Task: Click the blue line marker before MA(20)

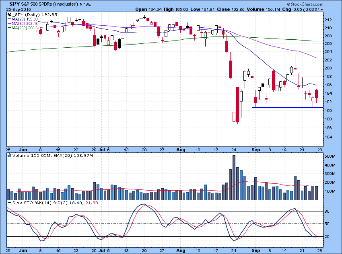Action: tap(9, 19)
